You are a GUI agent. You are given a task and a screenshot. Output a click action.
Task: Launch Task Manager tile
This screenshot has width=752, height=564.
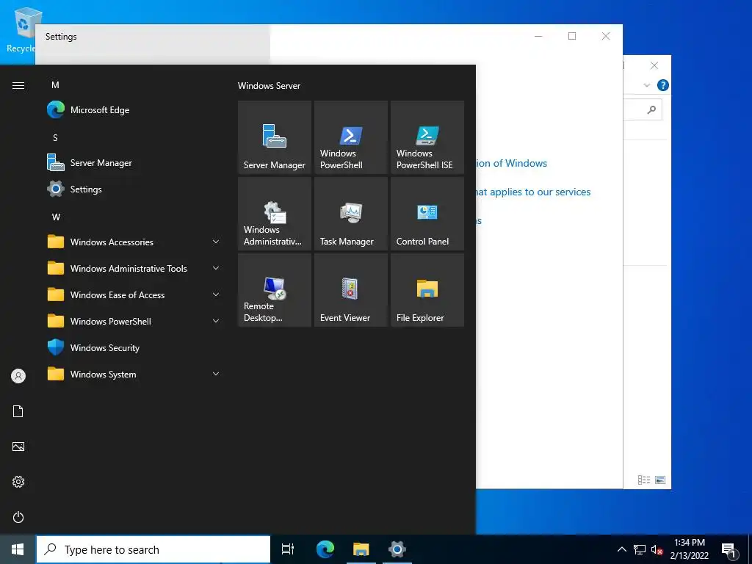(350, 214)
